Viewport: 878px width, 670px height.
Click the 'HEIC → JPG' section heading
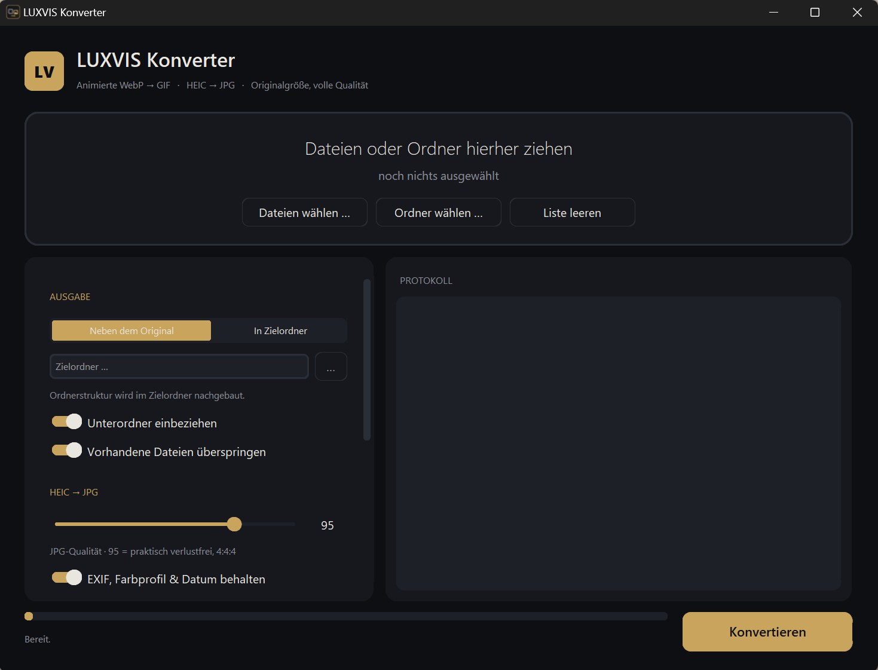click(74, 492)
